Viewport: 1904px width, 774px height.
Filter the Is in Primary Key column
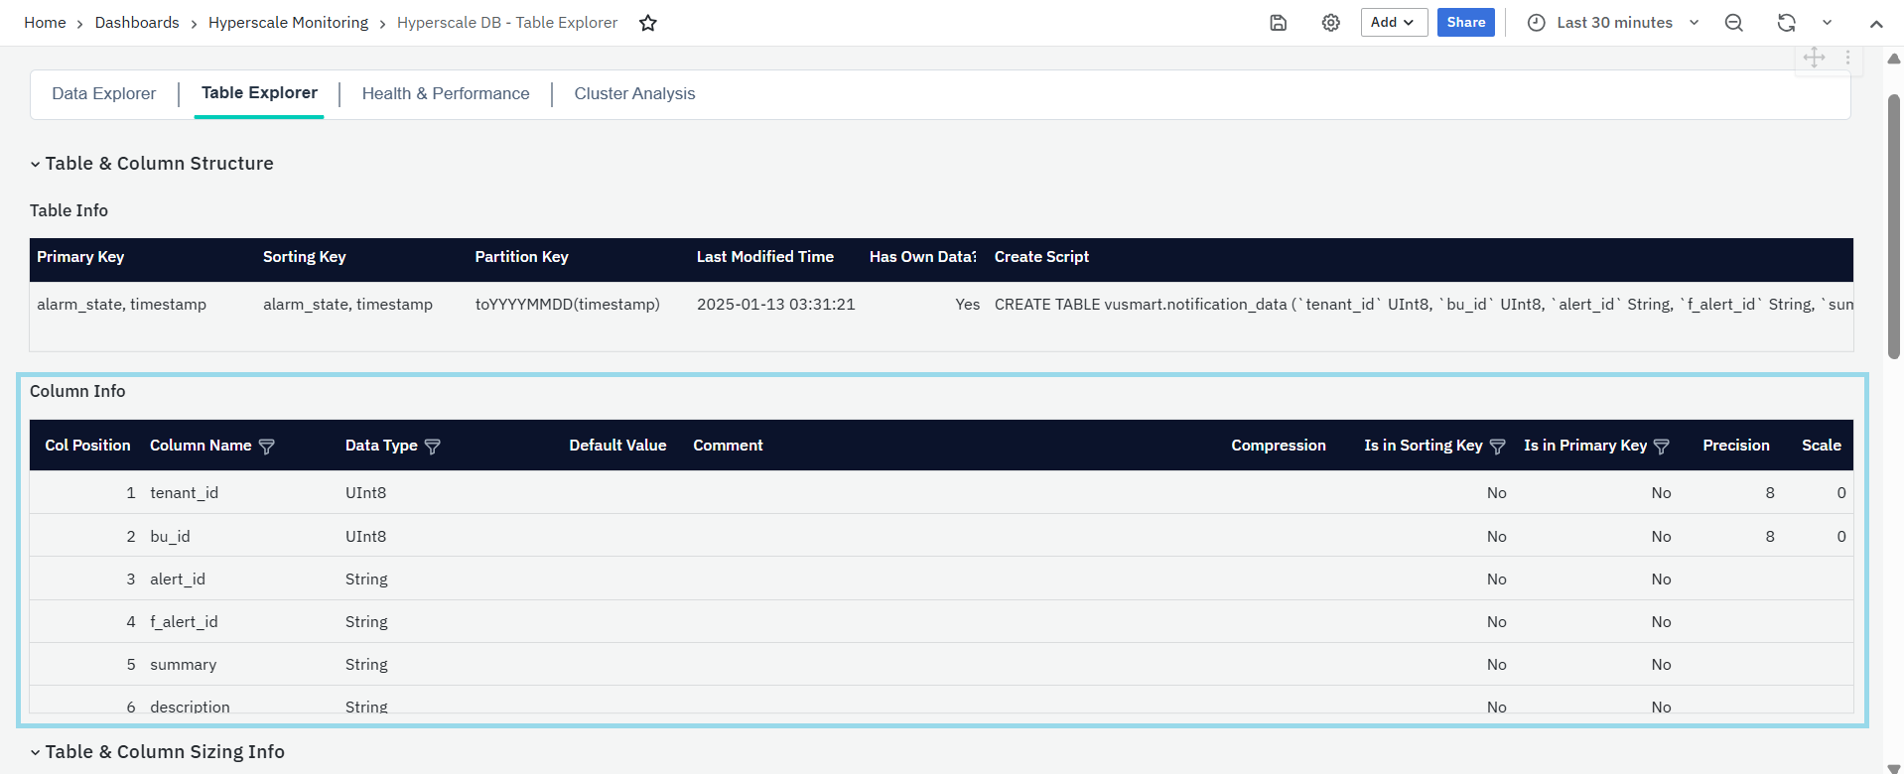click(x=1661, y=447)
